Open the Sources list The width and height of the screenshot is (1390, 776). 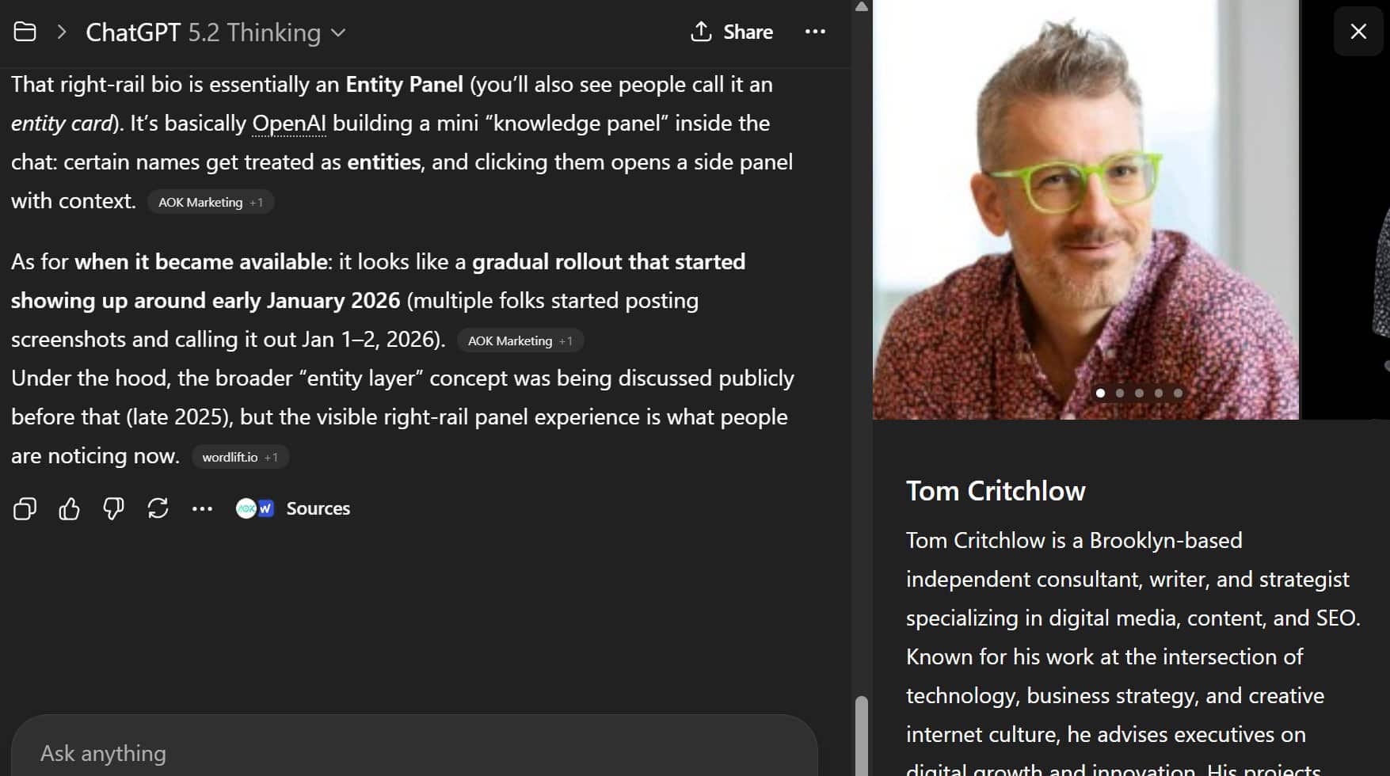click(x=294, y=508)
